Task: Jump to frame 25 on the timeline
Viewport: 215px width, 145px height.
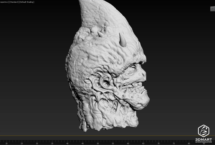Action: [21, 143]
